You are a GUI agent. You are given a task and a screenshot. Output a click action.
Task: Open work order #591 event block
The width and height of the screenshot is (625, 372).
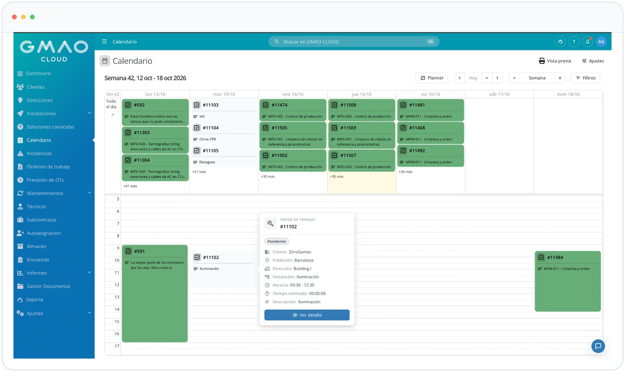click(155, 294)
